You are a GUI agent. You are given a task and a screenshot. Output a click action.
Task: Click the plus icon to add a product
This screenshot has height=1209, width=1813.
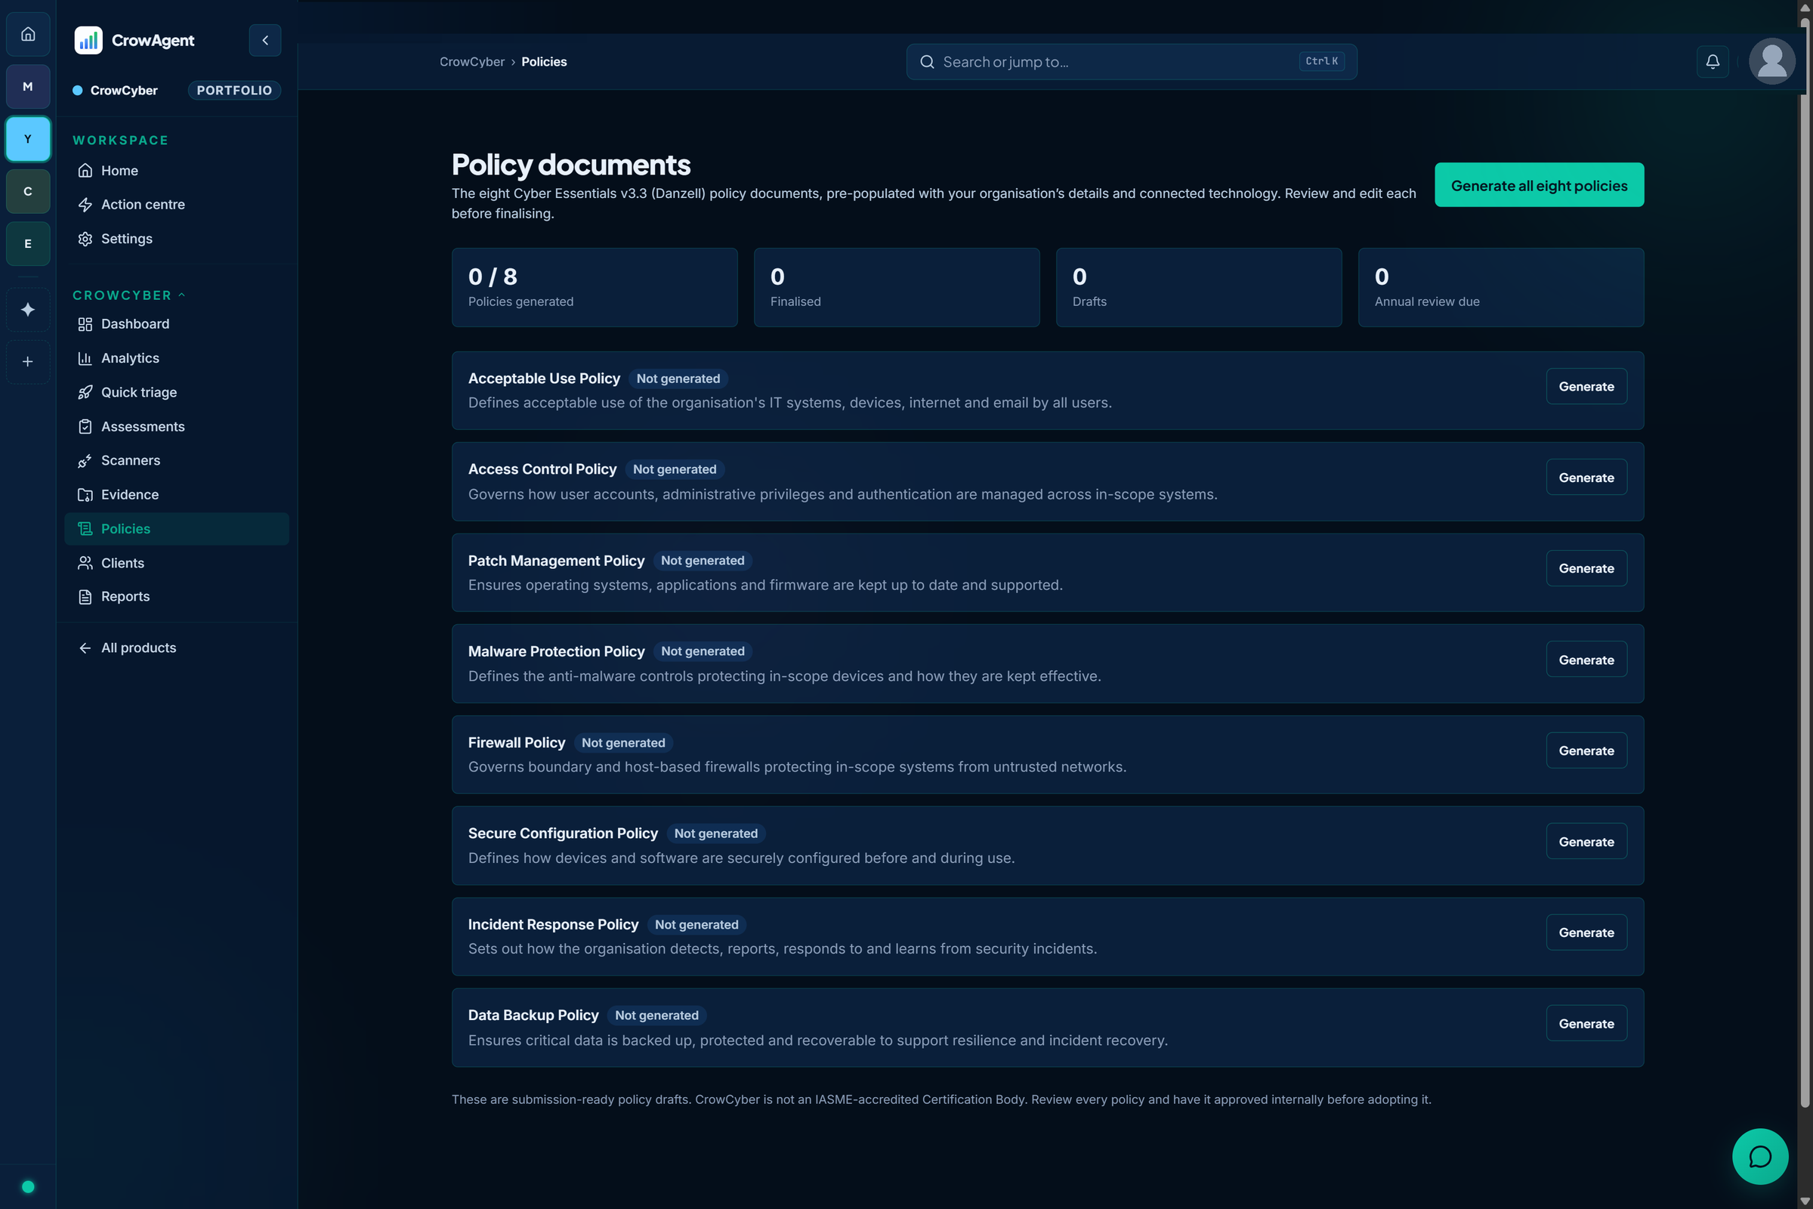coord(28,362)
